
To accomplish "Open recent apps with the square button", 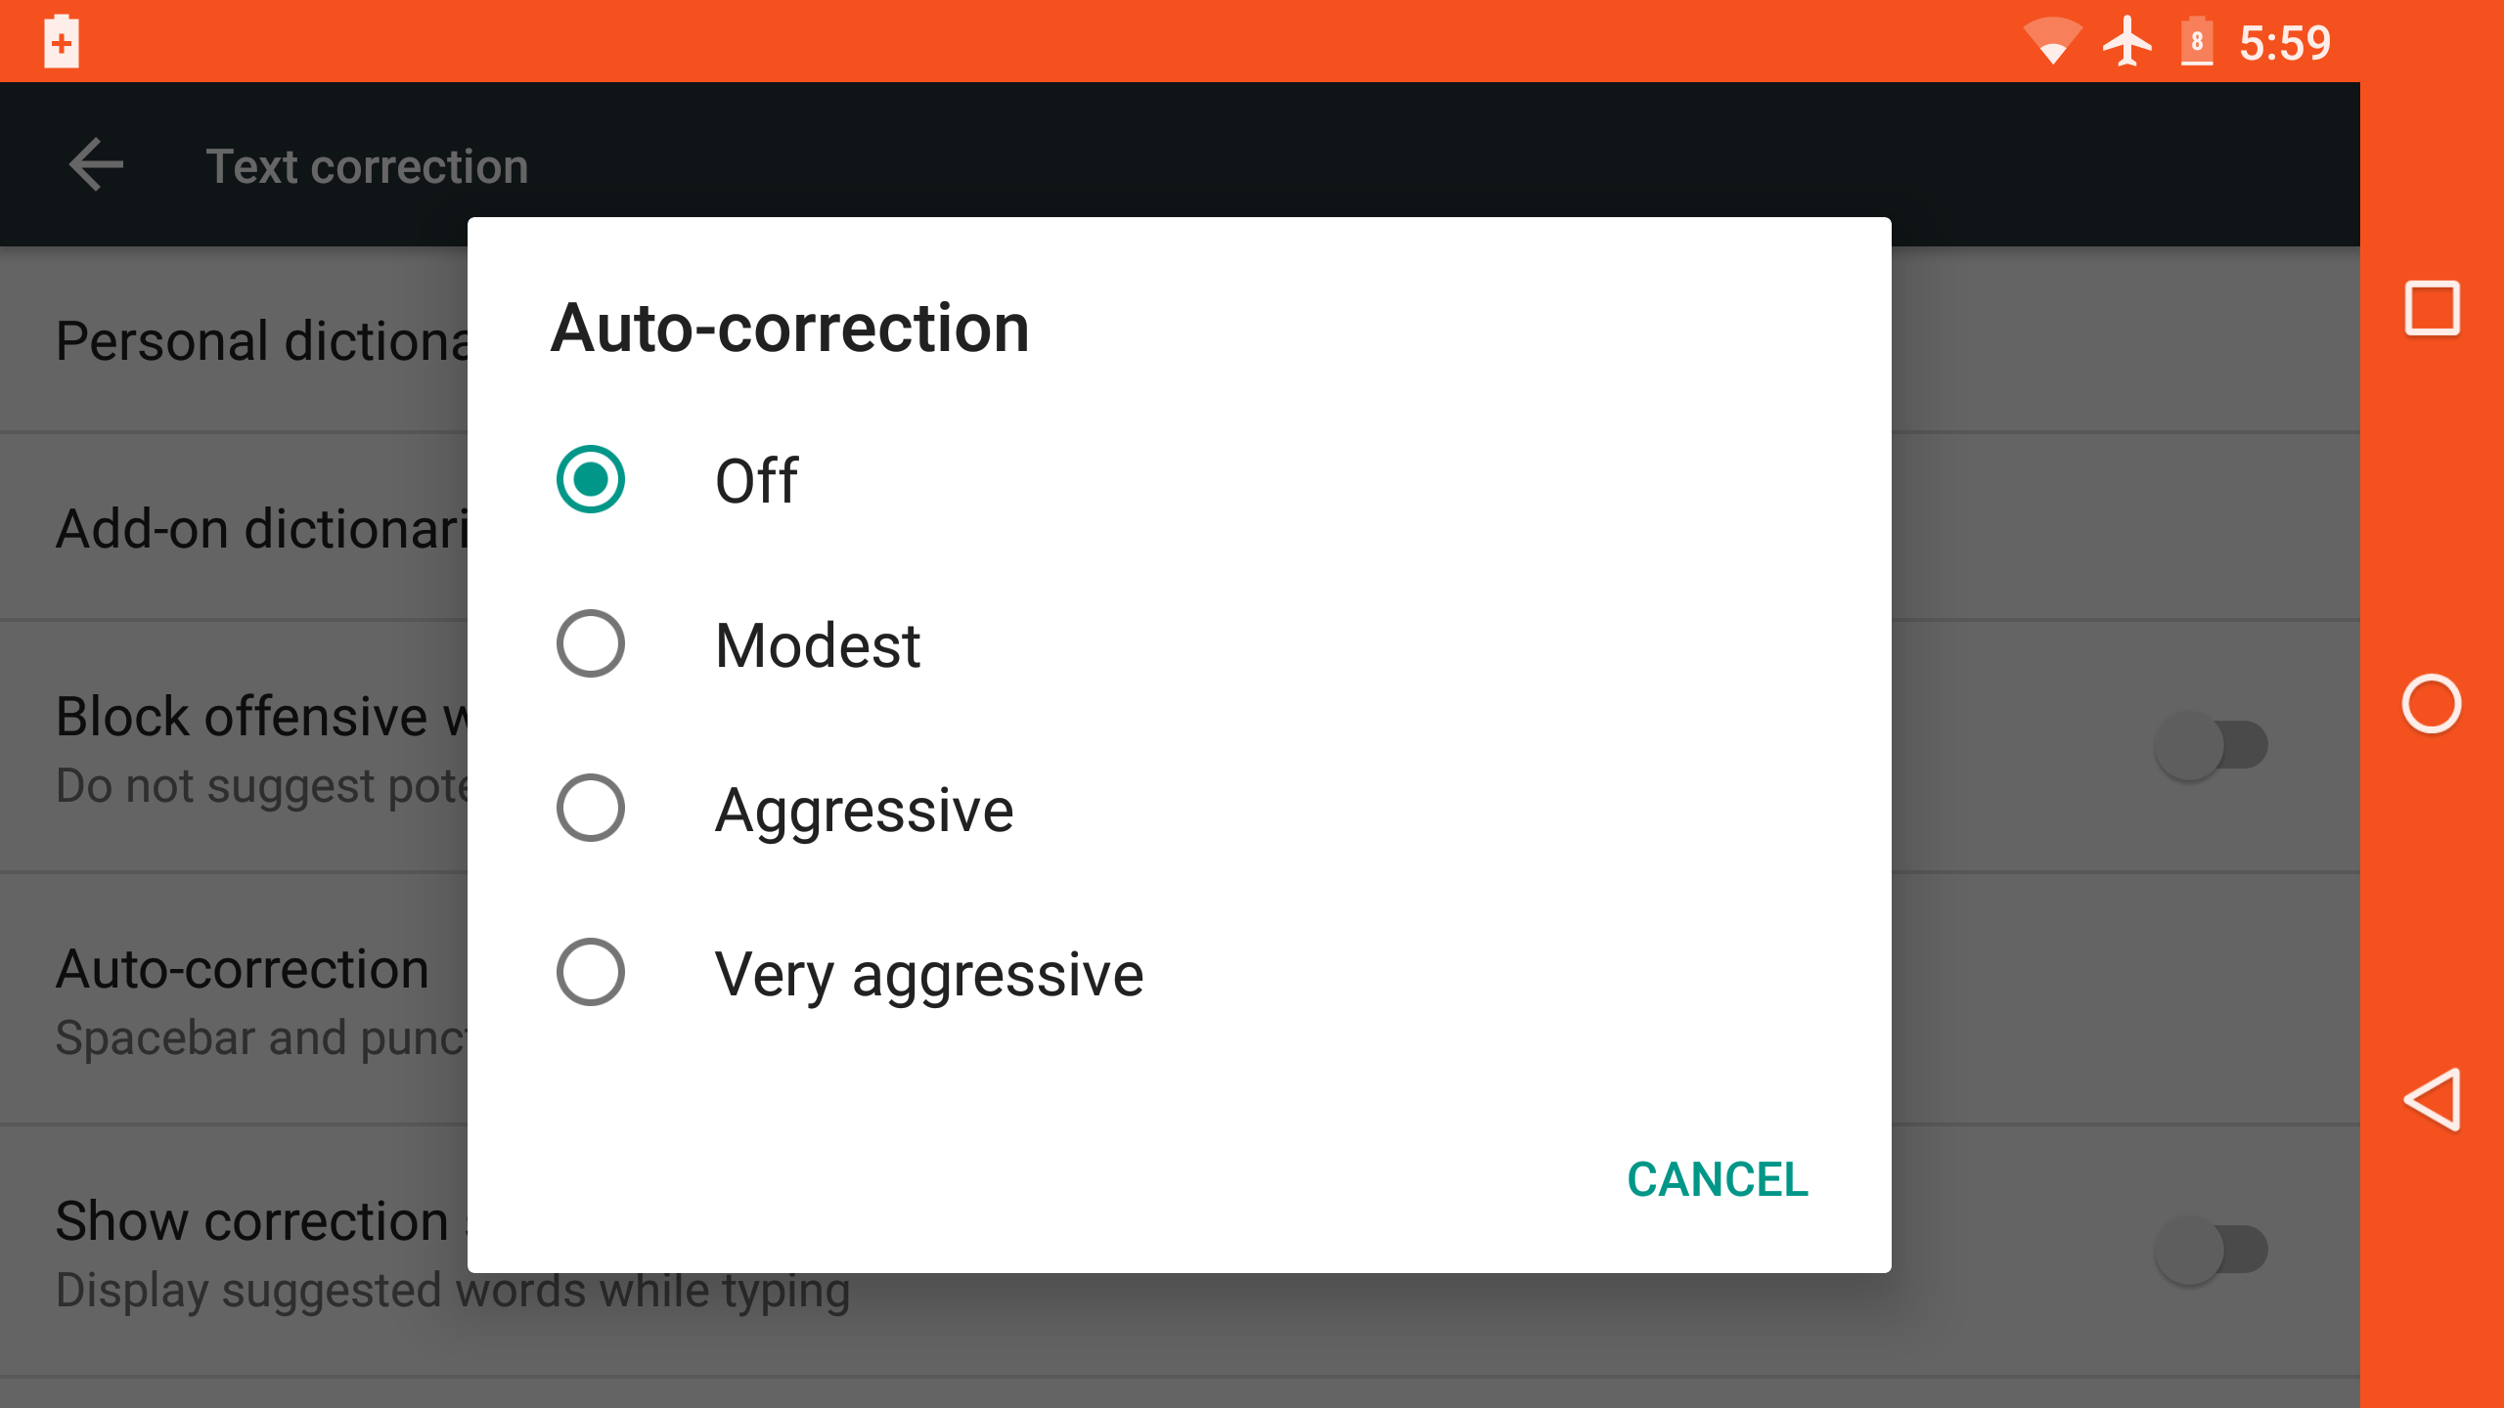I will 2432,309.
